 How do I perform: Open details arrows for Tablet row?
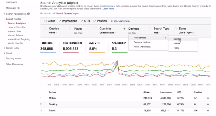point(208,111)
